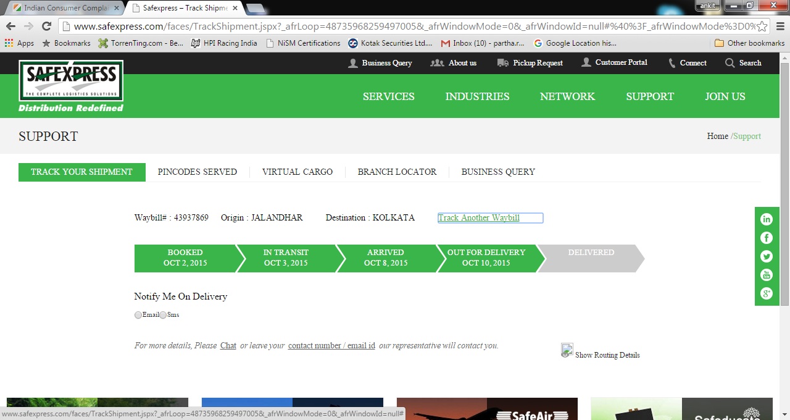Open the Chat link for more details
This screenshot has height=420, width=790.
pyautogui.click(x=228, y=345)
